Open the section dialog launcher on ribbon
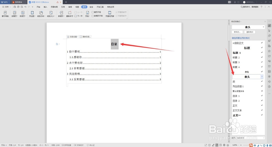 point(127,18)
